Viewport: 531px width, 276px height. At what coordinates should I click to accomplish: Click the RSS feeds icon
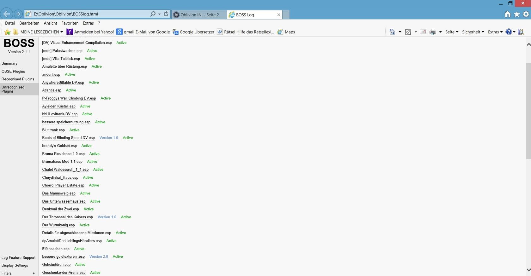408,32
